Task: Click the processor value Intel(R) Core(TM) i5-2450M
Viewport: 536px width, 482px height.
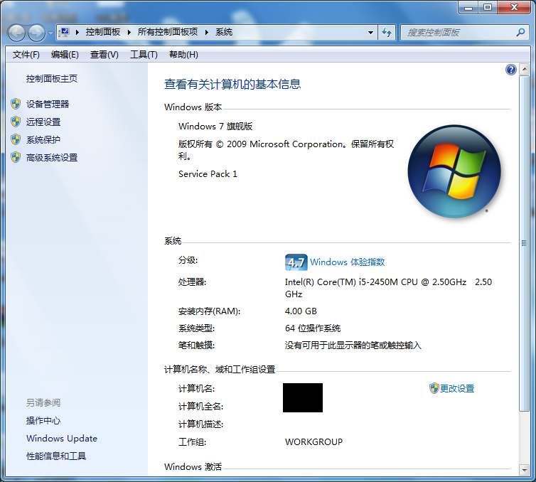Action: click(341, 282)
